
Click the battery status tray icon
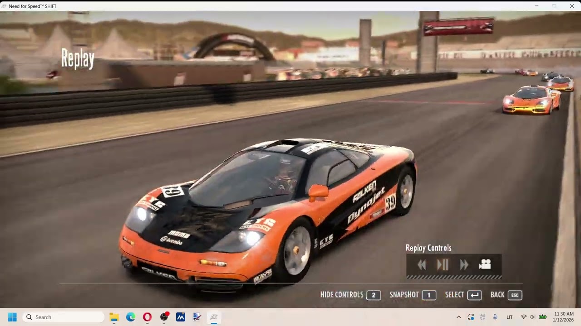542,317
